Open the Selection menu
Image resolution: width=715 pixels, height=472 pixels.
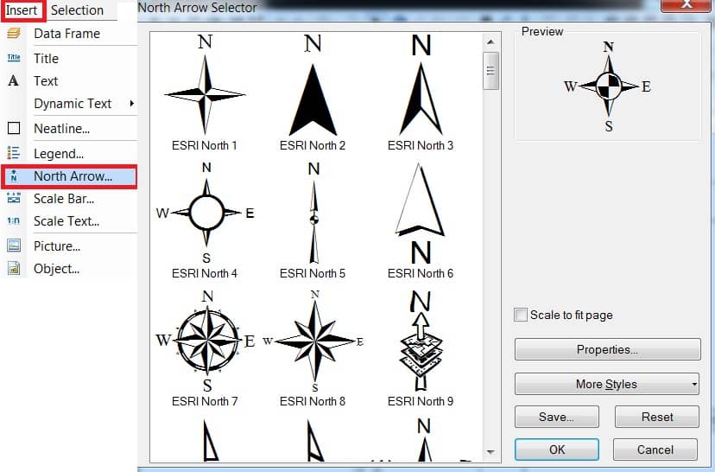77,10
